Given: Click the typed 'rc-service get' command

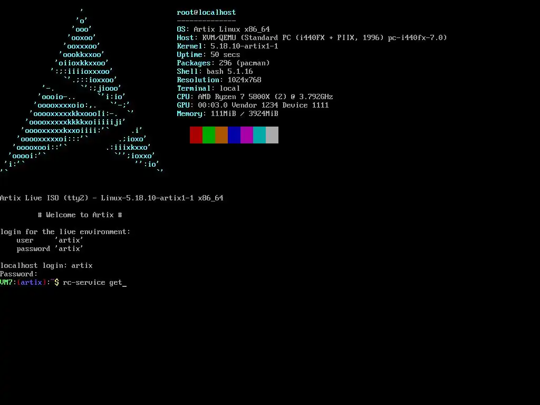Looking at the screenshot, I should [92, 283].
